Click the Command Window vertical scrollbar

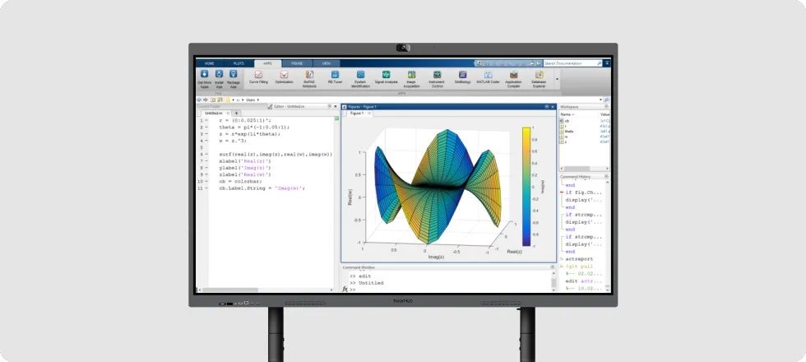click(x=554, y=280)
